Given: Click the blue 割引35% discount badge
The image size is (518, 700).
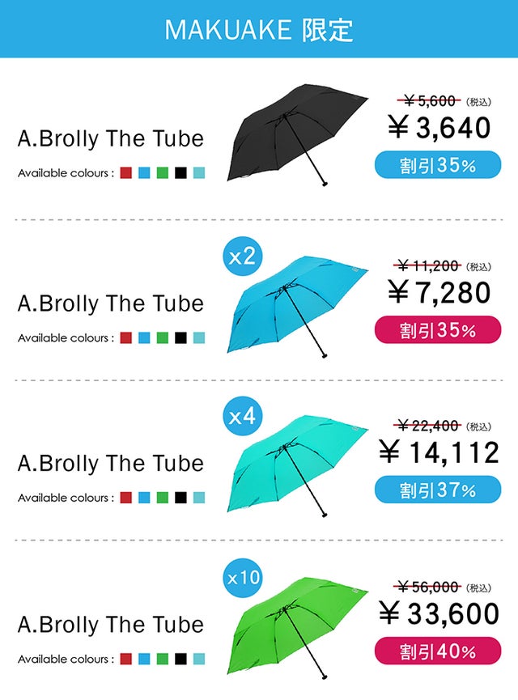Looking at the screenshot, I should pos(437,166).
